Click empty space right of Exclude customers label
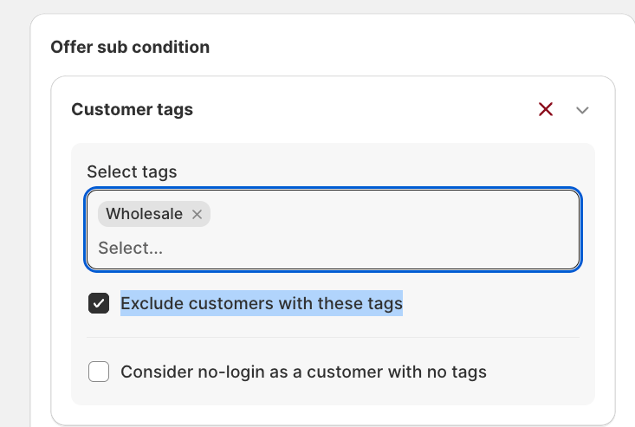This screenshot has height=427, width=635. tap(490, 303)
